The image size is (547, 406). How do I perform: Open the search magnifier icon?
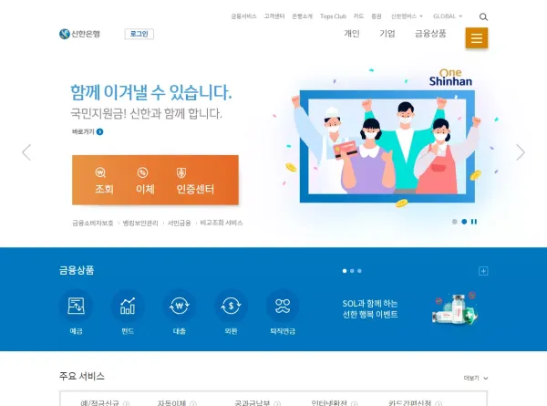(483, 16)
